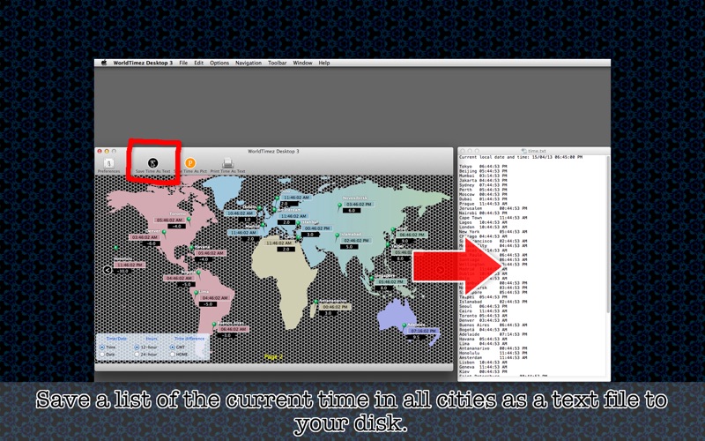Choose the 24-hour format option
The image size is (705, 441).
click(137, 355)
